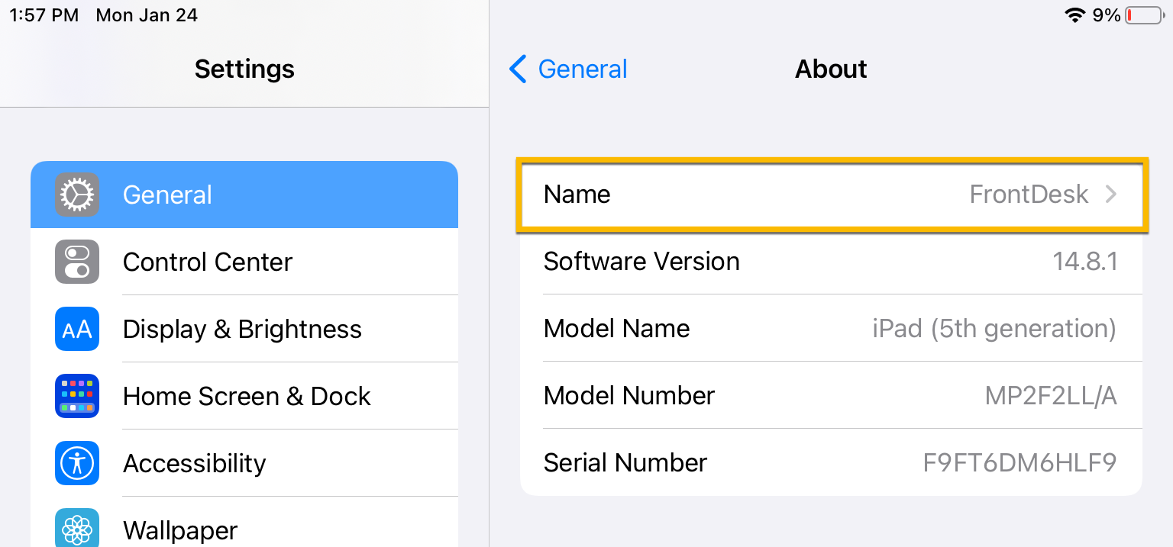Tap the 9% battery percentage
1173x547 pixels.
click(x=1107, y=15)
